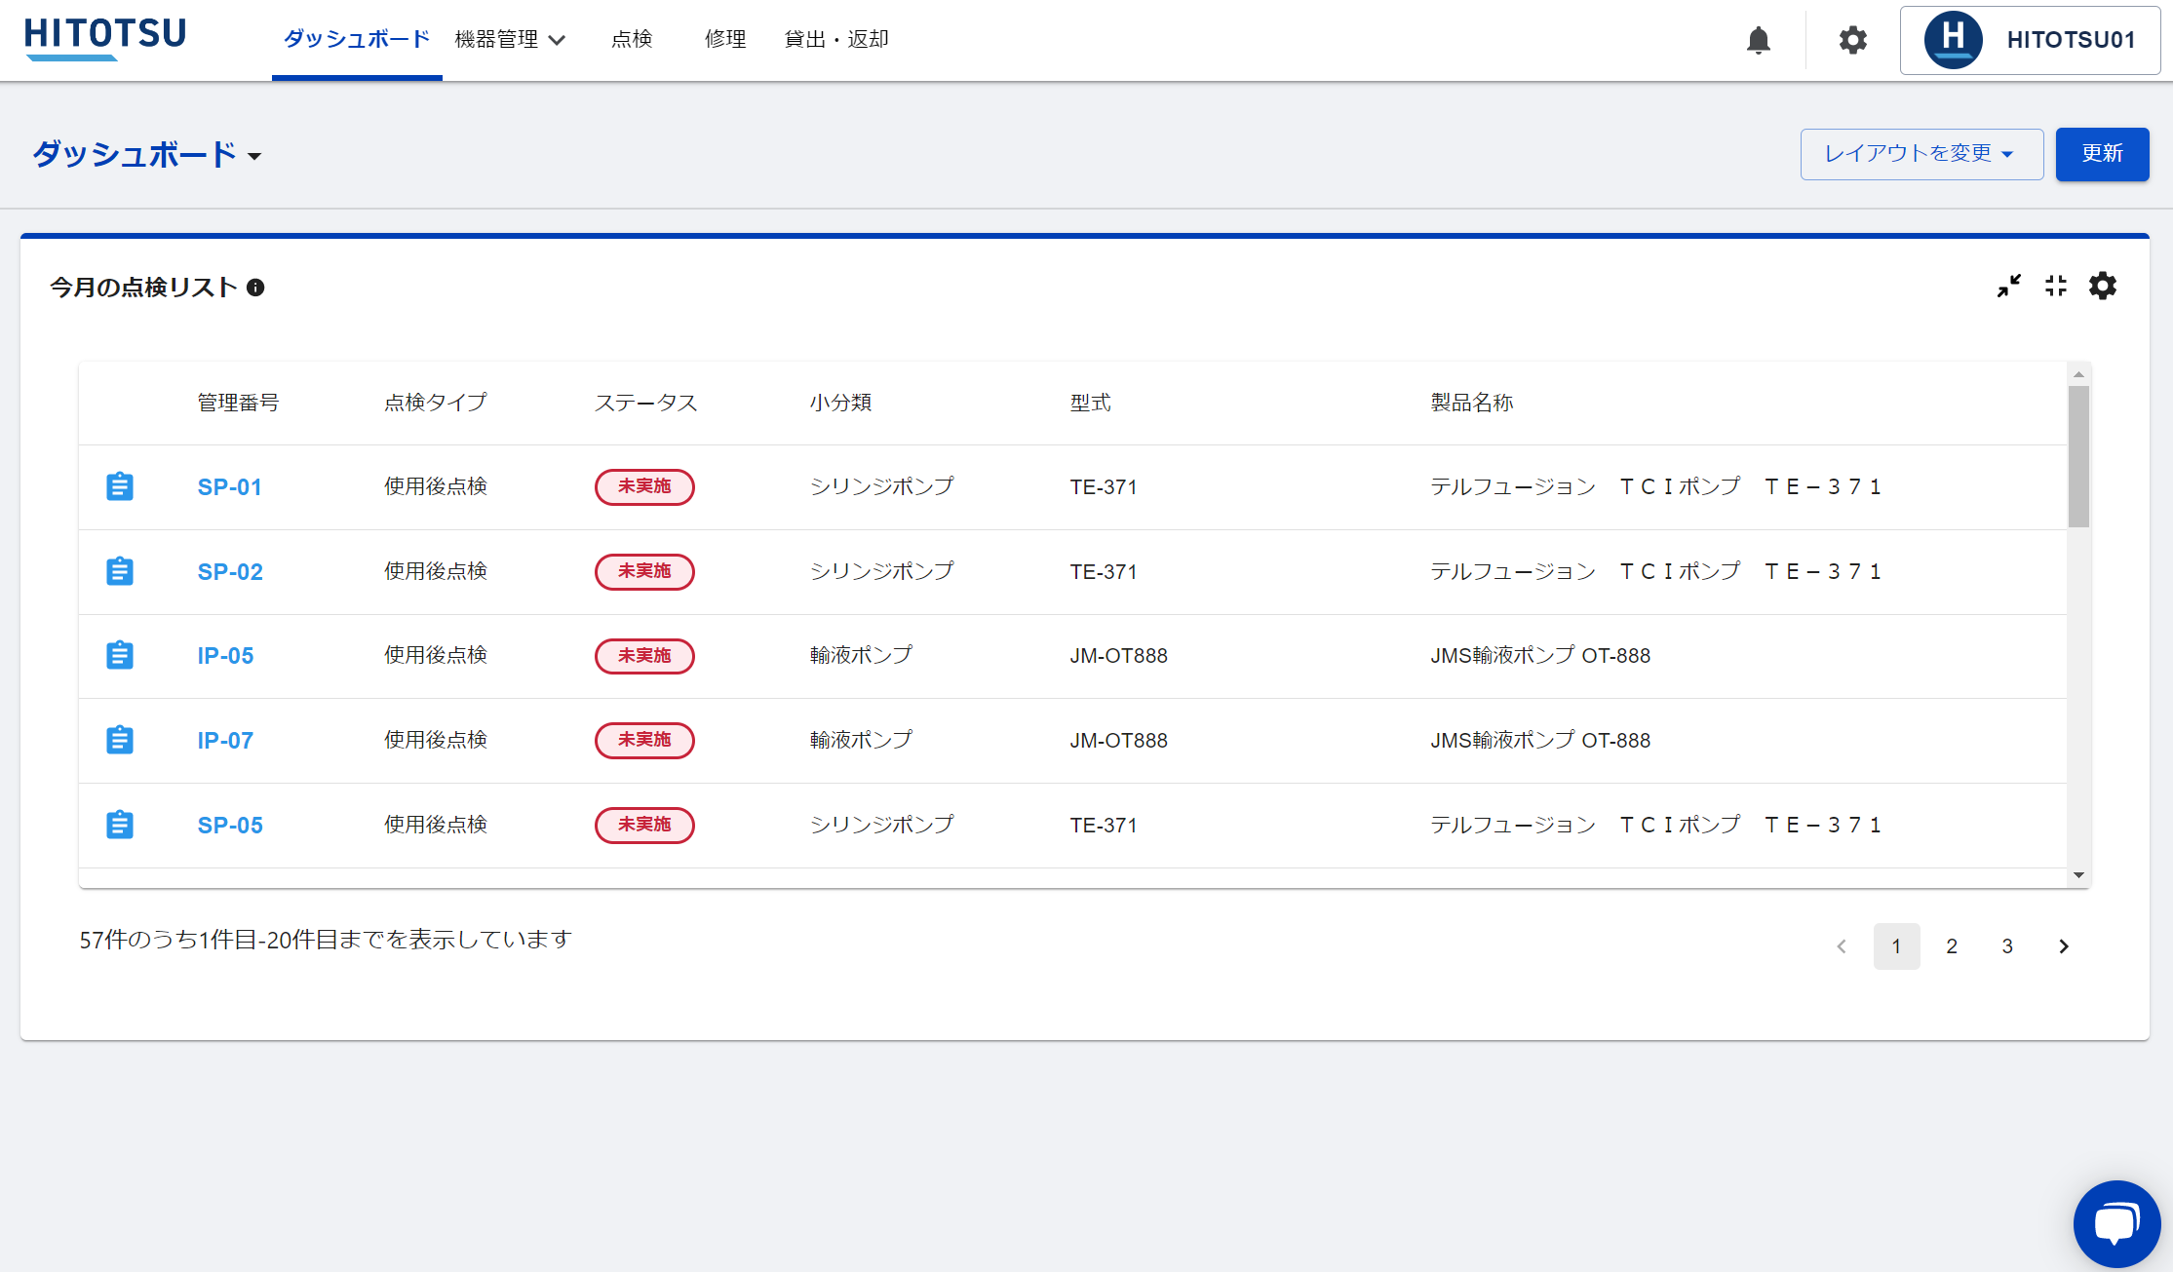
Task: Click シリンジポンプ cell in SP-01 row
Action: click(x=881, y=486)
